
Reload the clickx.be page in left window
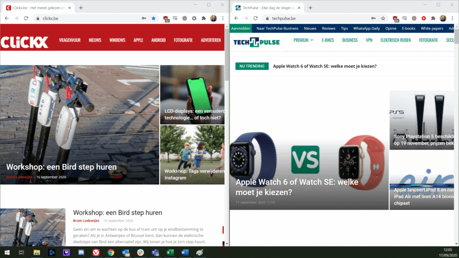(26, 18)
